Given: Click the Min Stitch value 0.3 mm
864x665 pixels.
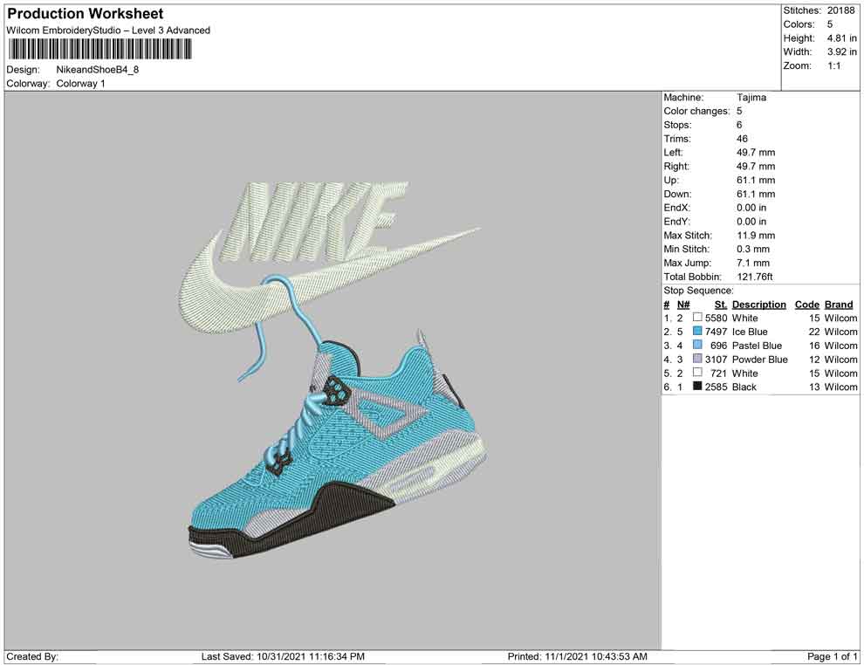Looking at the screenshot, I should tap(752, 249).
